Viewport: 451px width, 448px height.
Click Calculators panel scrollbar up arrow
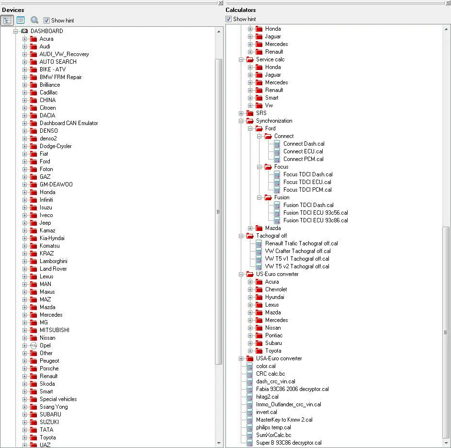(446, 29)
